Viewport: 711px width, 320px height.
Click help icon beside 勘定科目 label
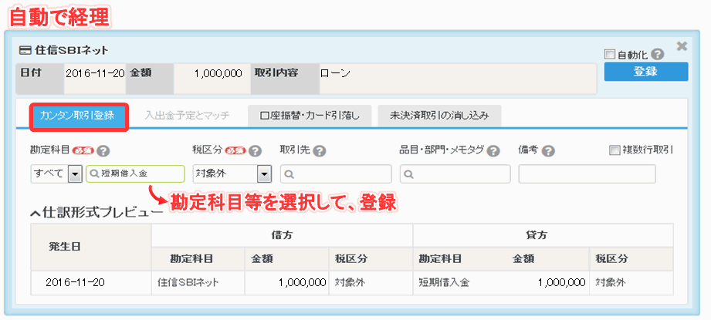tap(104, 150)
